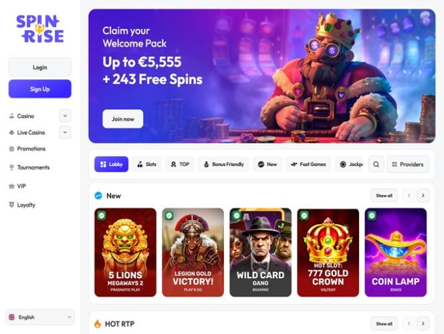Click Show all in HOT RTP section

384,324
